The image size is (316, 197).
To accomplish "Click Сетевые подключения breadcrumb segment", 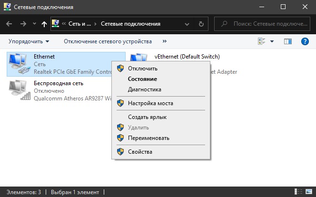I will pyautogui.click(x=130, y=24).
